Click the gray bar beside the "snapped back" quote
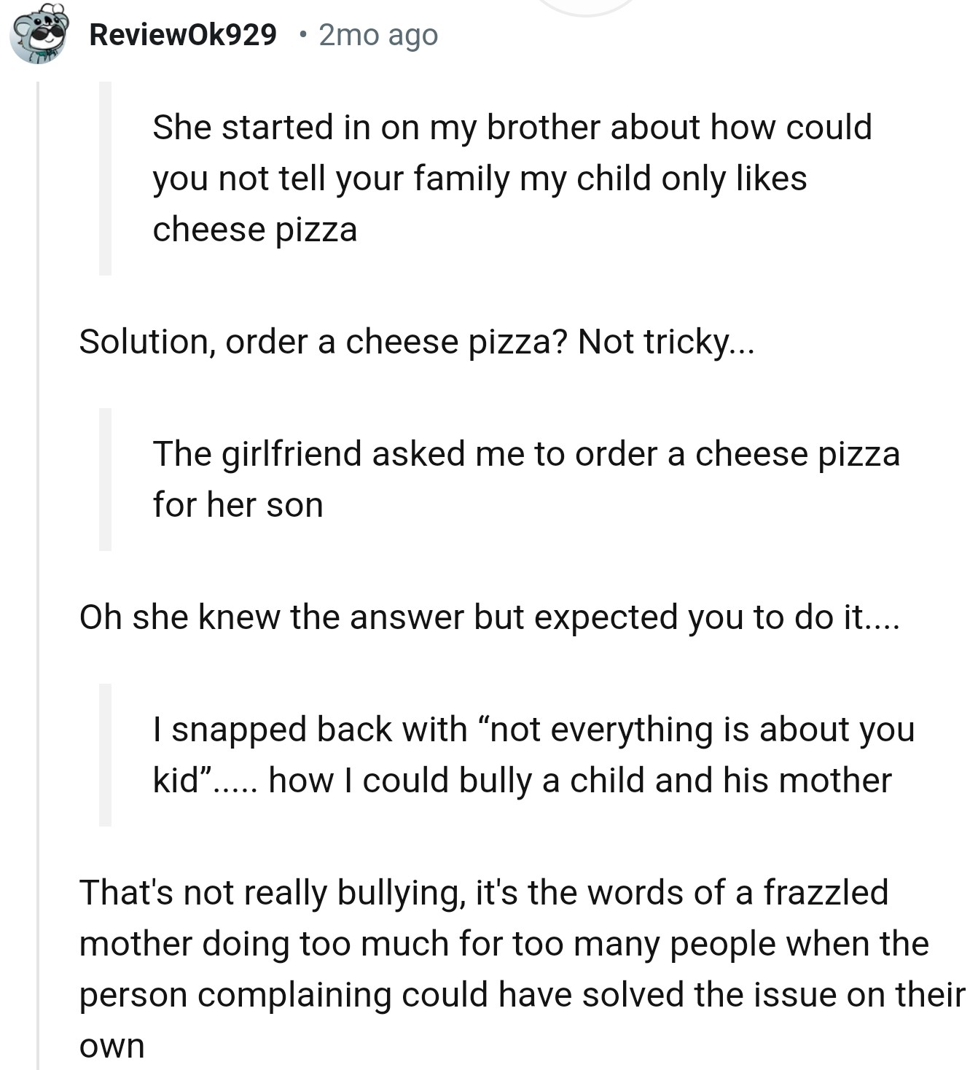This screenshot has width=978, height=1070. point(106,754)
